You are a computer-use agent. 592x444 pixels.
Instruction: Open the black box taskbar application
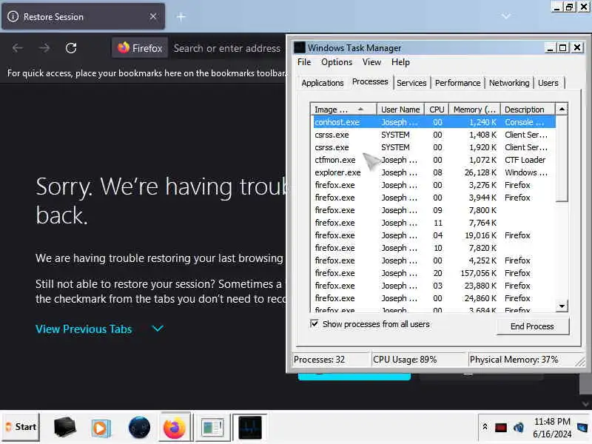click(64, 427)
